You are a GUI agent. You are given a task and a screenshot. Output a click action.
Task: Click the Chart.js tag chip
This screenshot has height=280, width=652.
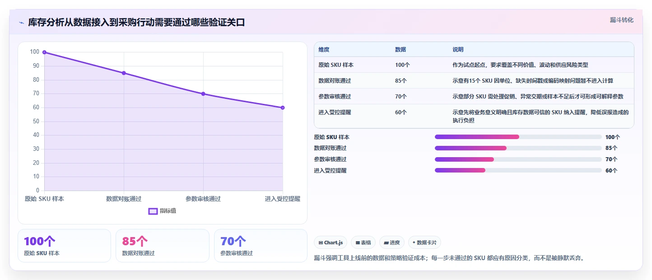point(331,243)
